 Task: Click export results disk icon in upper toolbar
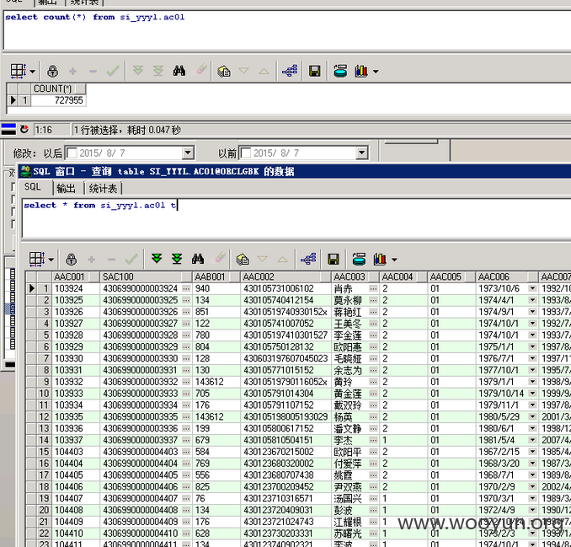click(340, 71)
